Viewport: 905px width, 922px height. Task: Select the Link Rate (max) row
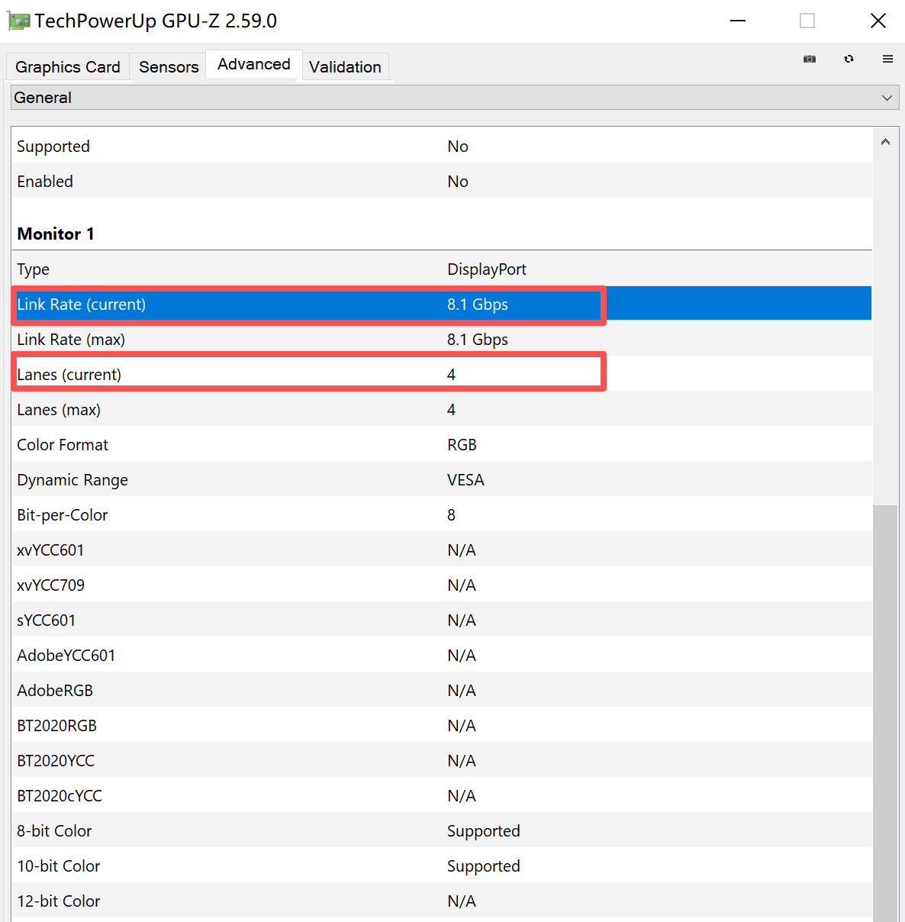pyautogui.click(x=442, y=339)
